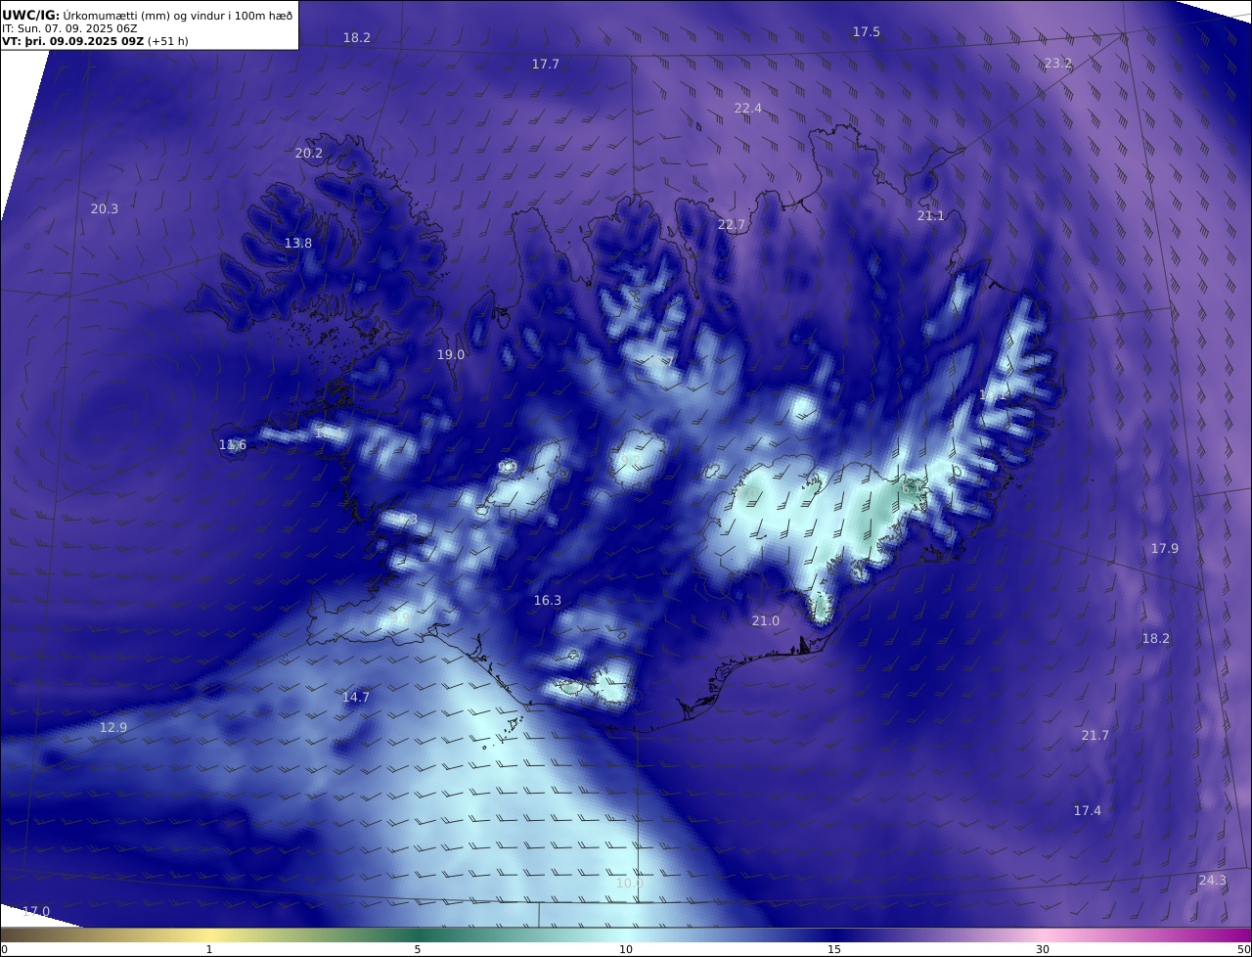Select the 'IT: Sun. 07. 09. 2025 06Z' line
The width and height of the screenshot is (1252, 957).
(x=69, y=28)
